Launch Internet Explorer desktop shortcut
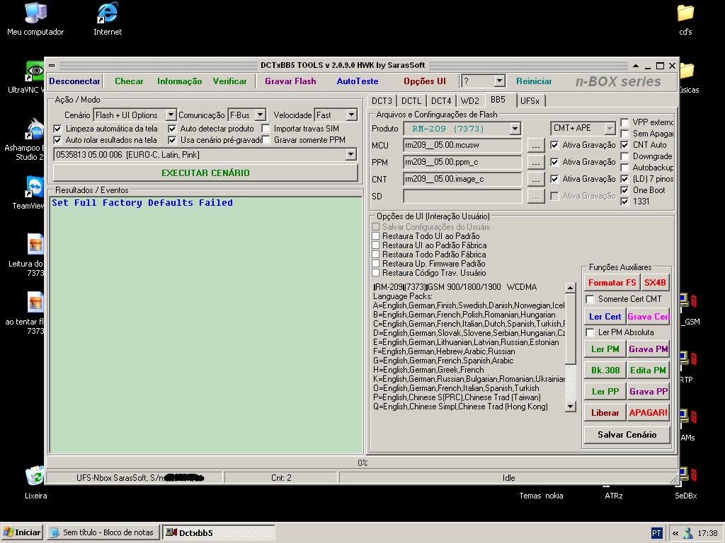The height and width of the screenshot is (543, 725). click(108, 19)
